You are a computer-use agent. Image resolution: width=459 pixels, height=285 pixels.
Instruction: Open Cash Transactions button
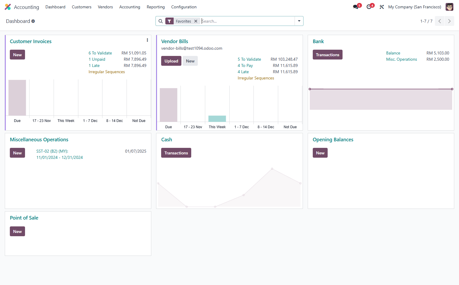(x=176, y=153)
